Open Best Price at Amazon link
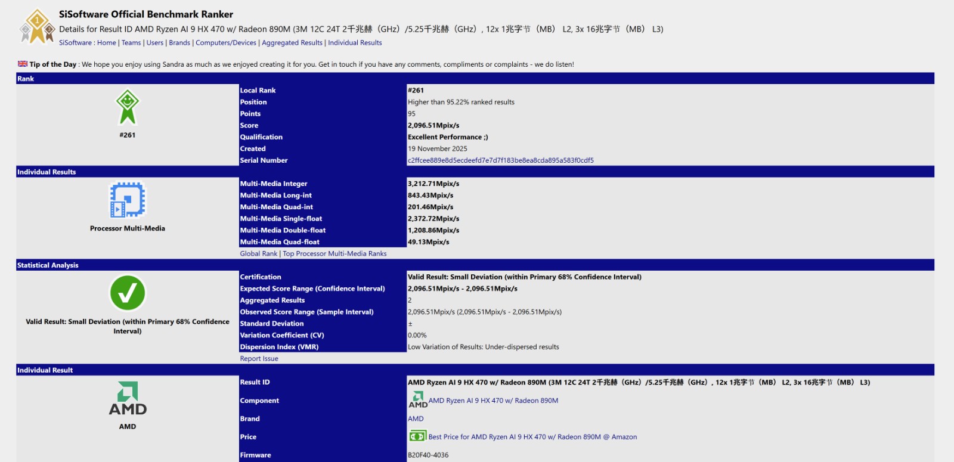The height and width of the screenshot is (462, 954). point(532,437)
